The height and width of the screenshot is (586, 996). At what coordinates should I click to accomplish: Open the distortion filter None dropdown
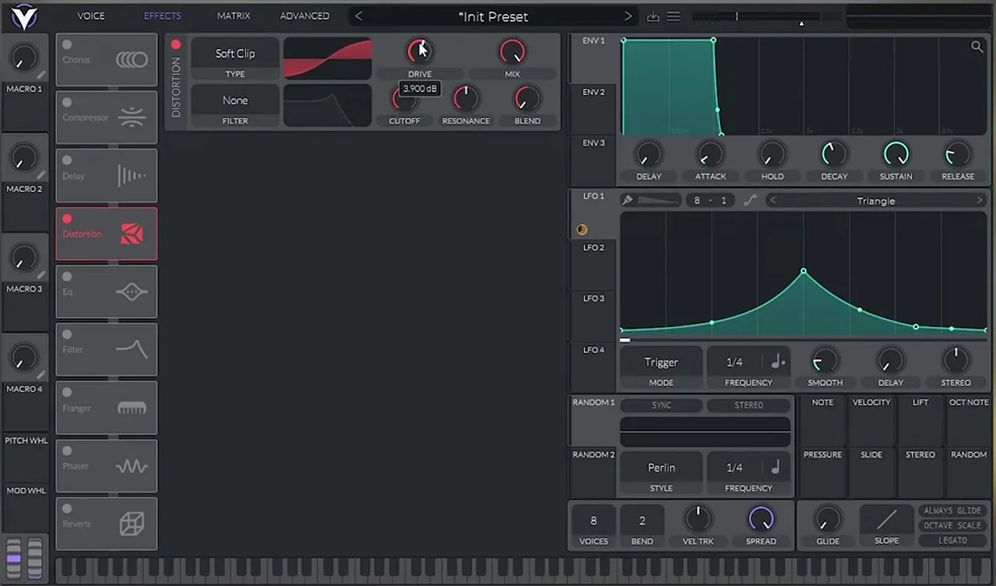pyautogui.click(x=235, y=100)
